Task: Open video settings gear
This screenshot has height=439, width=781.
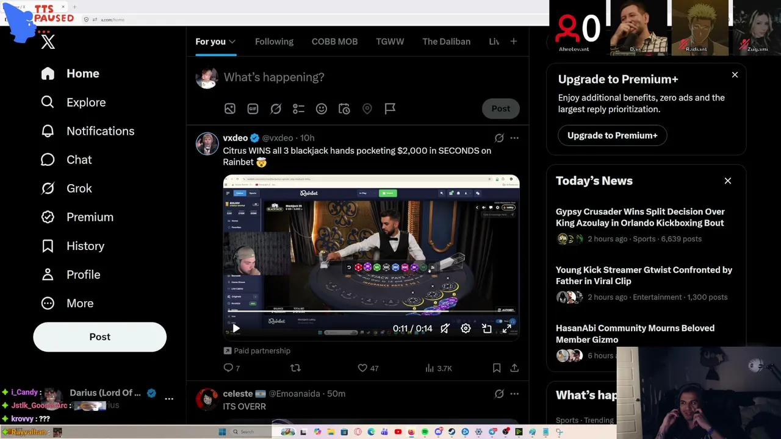Action: click(x=466, y=329)
